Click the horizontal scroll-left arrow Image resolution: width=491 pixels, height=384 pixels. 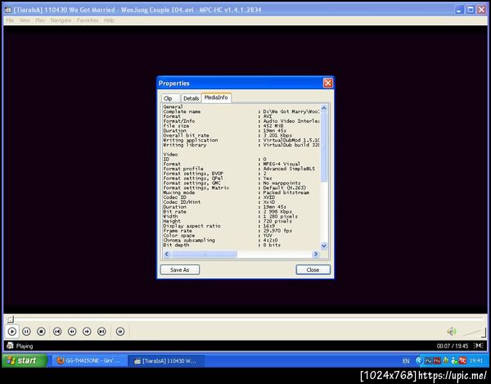167,254
